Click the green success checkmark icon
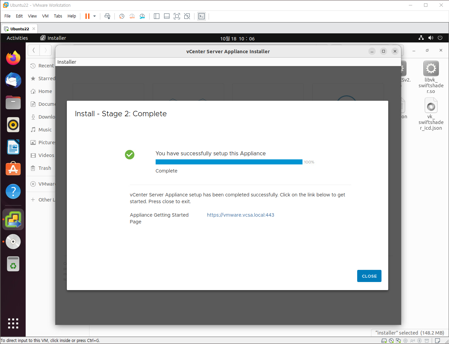Viewport: 449px width, 344px height. pos(130,155)
